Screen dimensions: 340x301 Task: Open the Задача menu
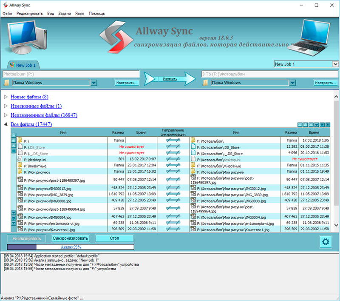click(65, 13)
